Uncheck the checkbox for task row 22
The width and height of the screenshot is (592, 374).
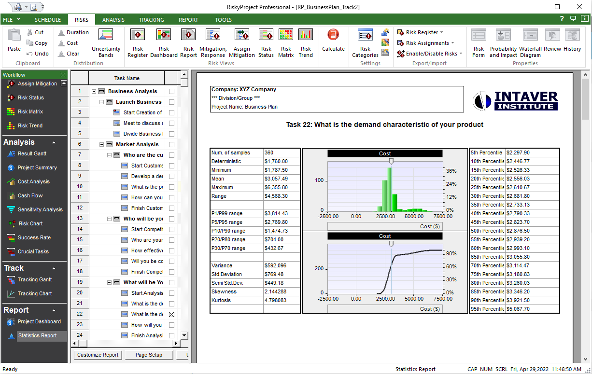[171, 314]
